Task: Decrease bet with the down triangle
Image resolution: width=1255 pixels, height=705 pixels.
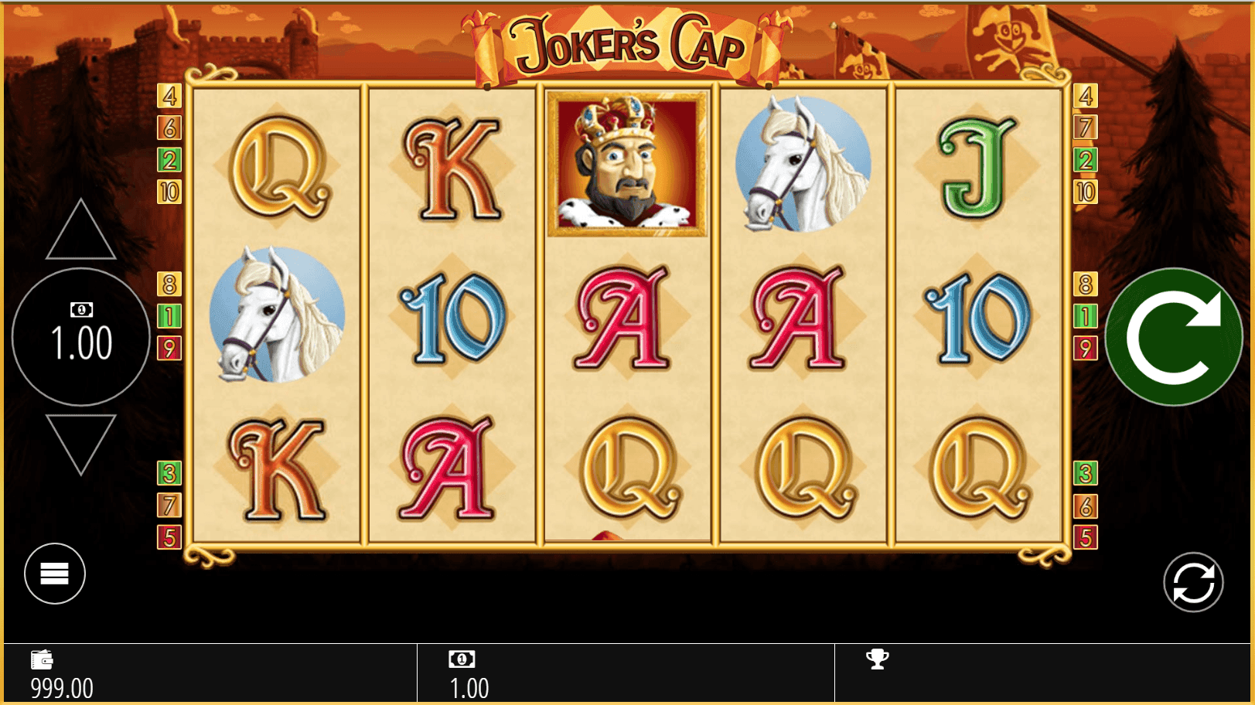Action: click(x=80, y=444)
